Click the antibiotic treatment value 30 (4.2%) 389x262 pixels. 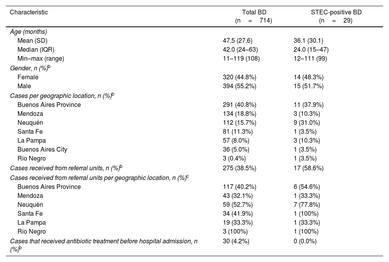click(236, 241)
